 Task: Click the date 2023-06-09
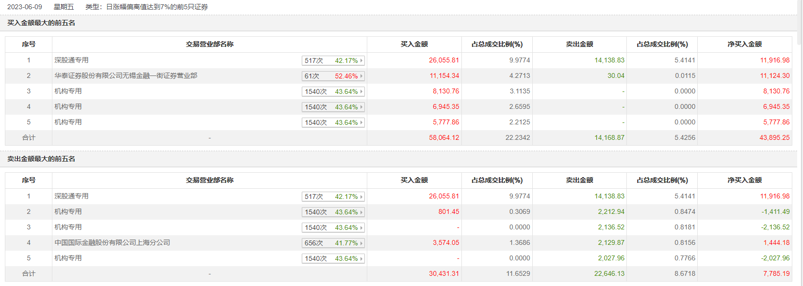pyautogui.click(x=25, y=7)
